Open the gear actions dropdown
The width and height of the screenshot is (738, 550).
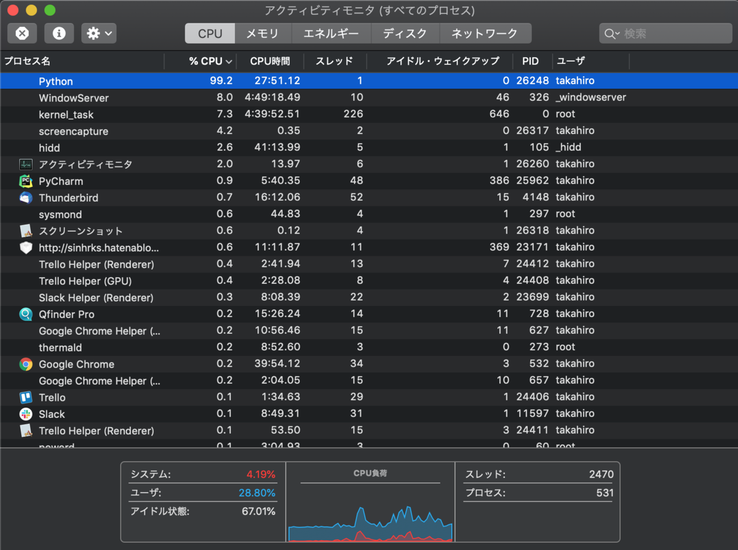99,33
